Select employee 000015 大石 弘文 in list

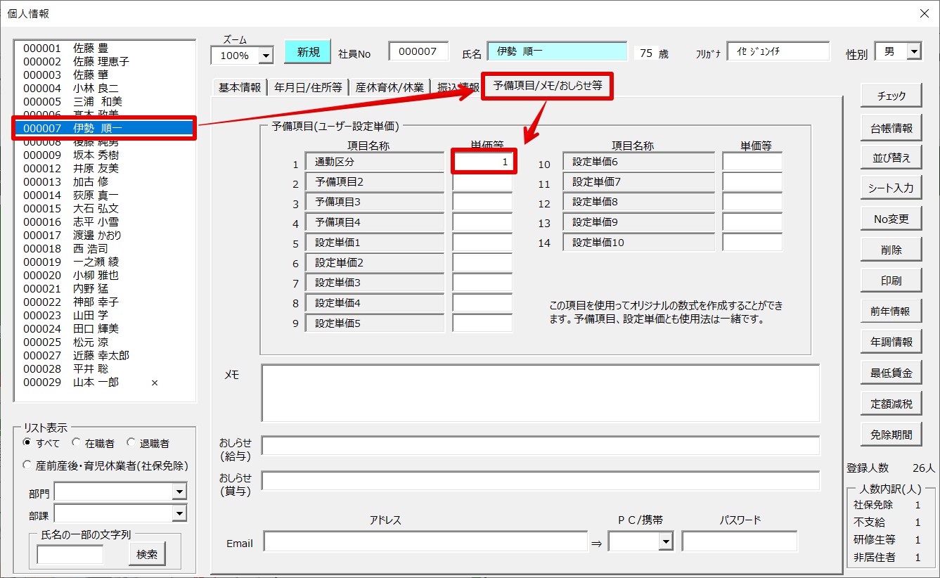(70, 209)
